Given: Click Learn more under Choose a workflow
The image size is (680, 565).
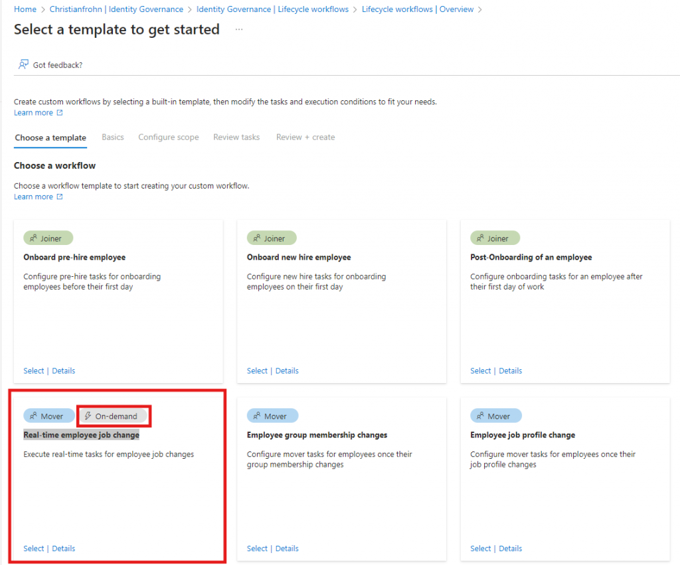Looking at the screenshot, I should pos(33,197).
